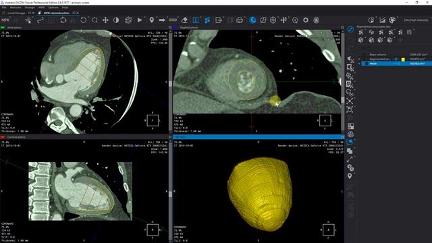Click the save structures disk icon

410,32
